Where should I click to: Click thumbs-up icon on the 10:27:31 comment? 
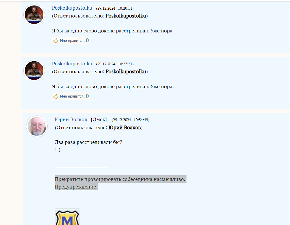(x=56, y=96)
